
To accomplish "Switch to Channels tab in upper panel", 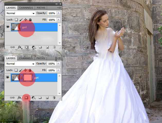I will (26, 8).
